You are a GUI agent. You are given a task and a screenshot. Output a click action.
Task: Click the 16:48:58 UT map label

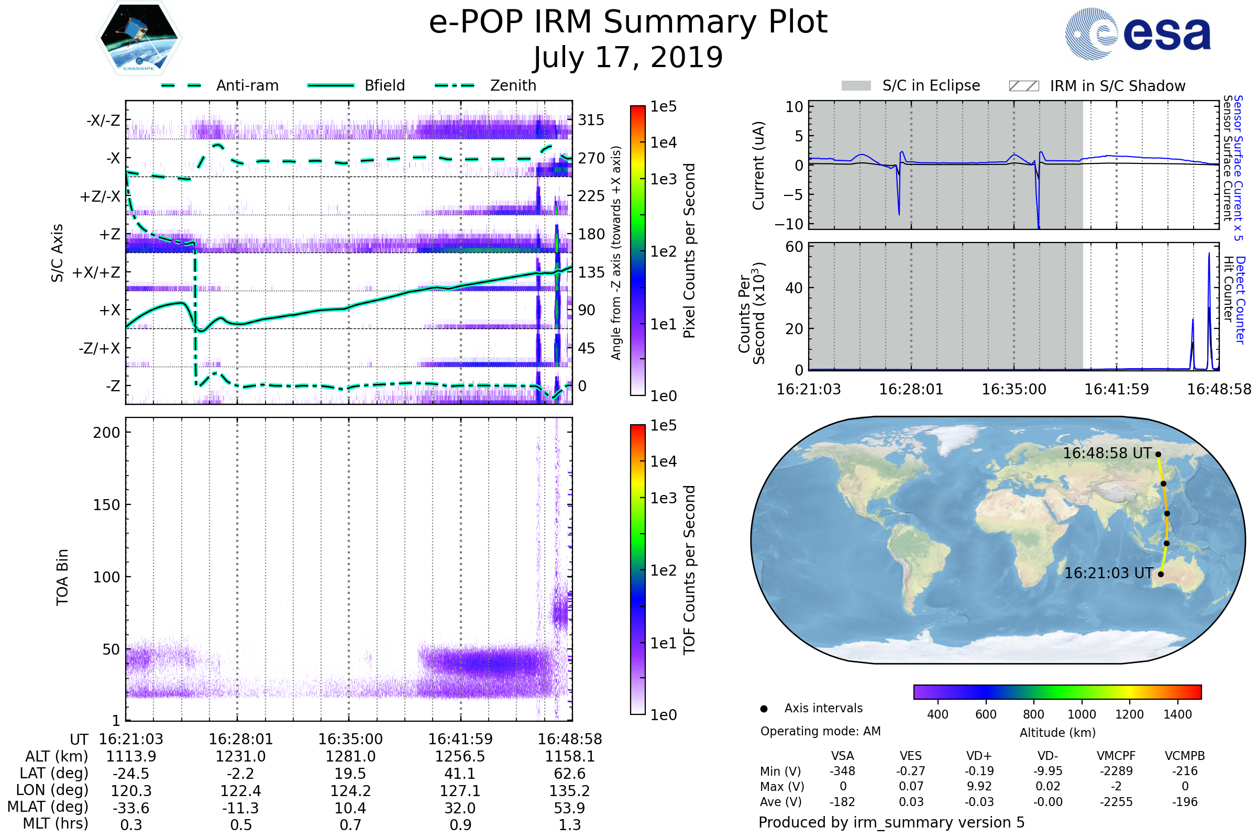(x=1107, y=454)
